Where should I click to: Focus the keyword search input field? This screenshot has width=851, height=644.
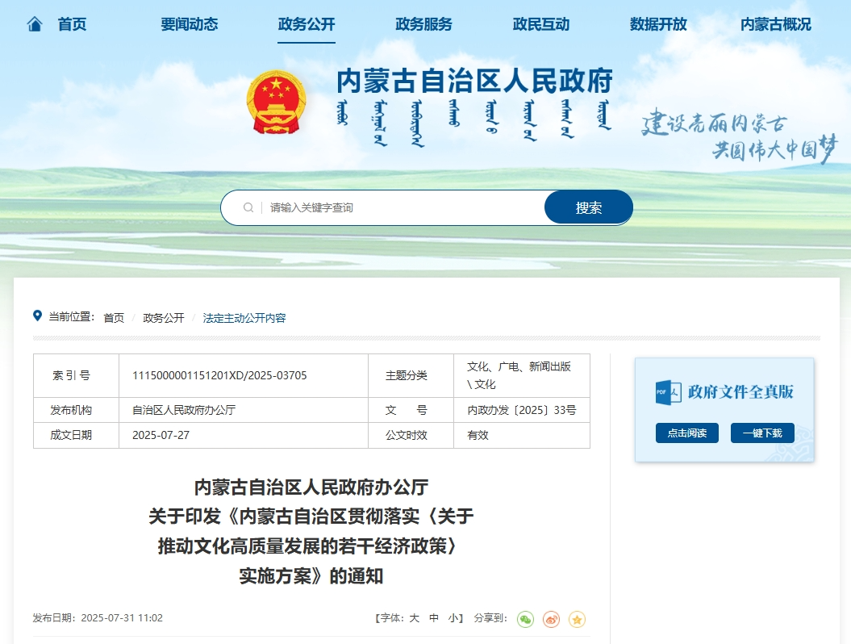(x=402, y=207)
